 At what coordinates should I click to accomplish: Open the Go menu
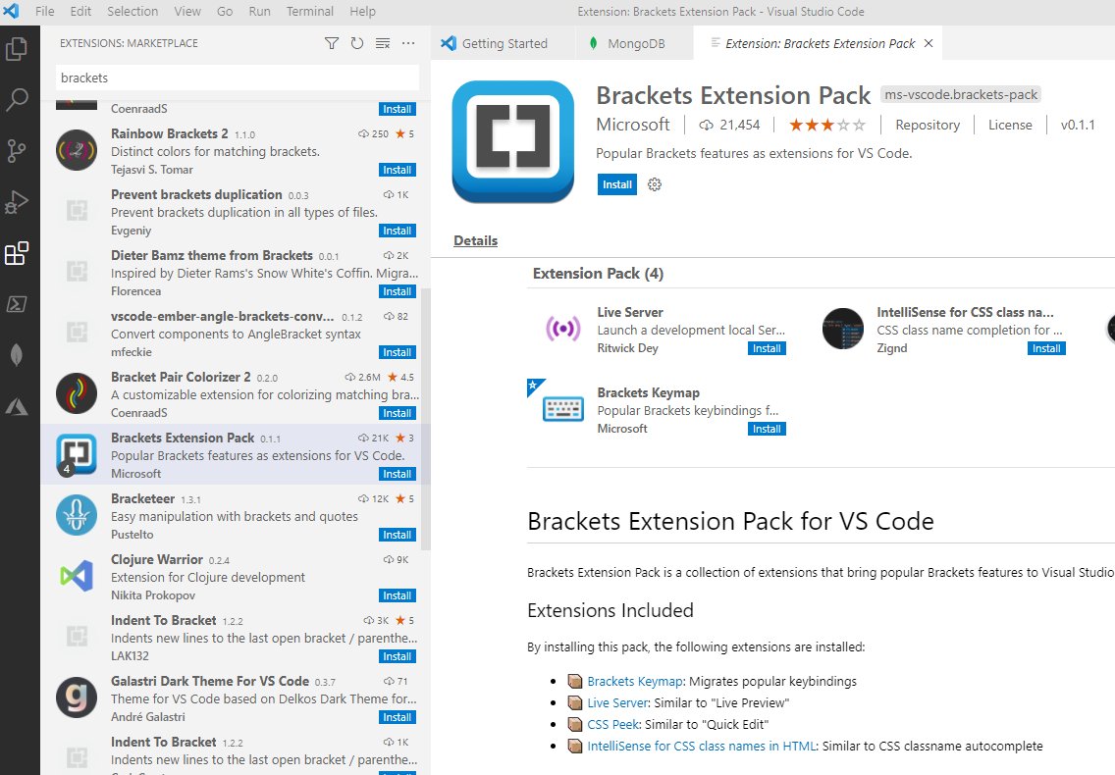[x=225, y=12]
